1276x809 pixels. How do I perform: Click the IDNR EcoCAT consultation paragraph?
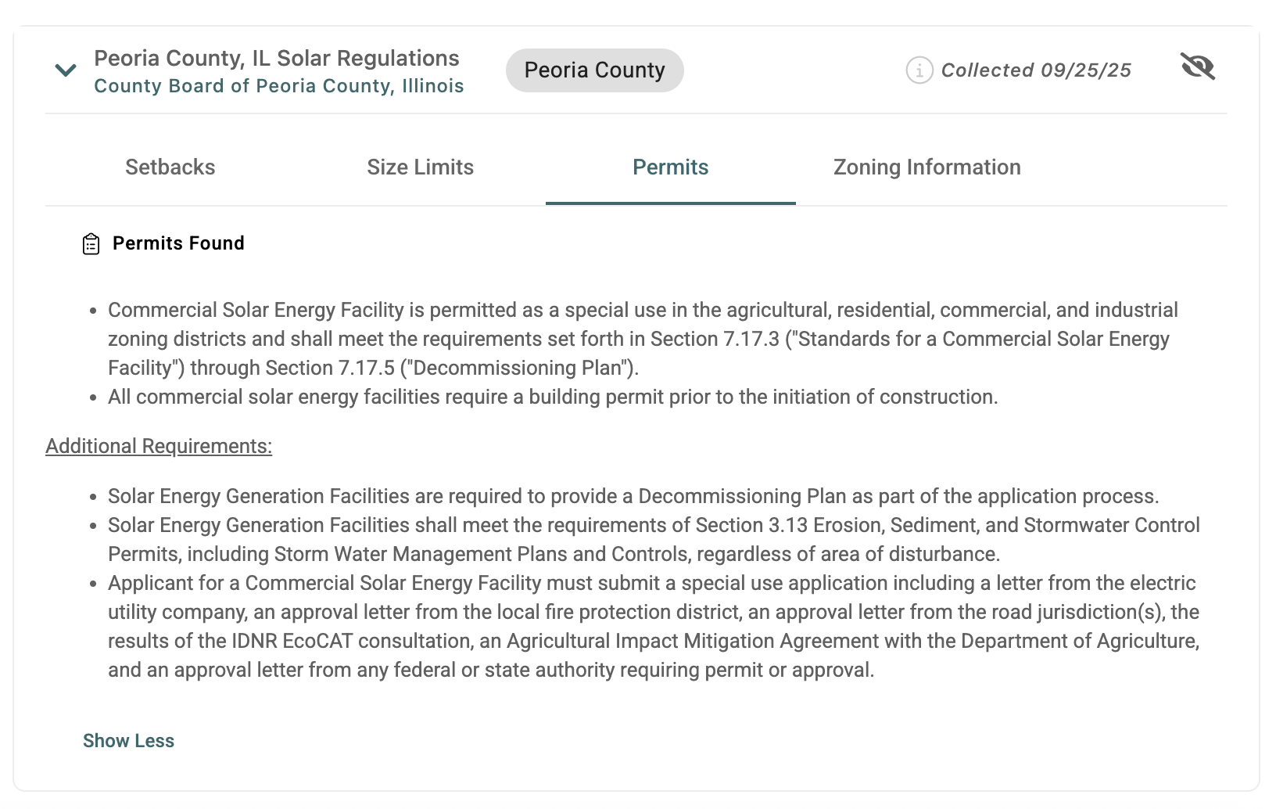(653, 627)
